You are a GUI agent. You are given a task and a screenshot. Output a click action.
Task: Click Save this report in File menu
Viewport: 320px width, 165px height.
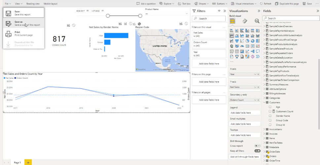coord(23,13)
